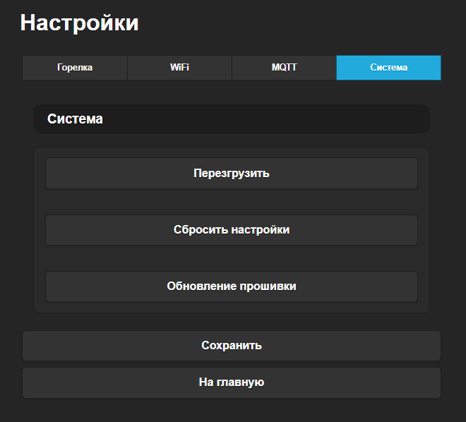
Task: Hit Сохранить below the system panel
Action: coord(232,346)
